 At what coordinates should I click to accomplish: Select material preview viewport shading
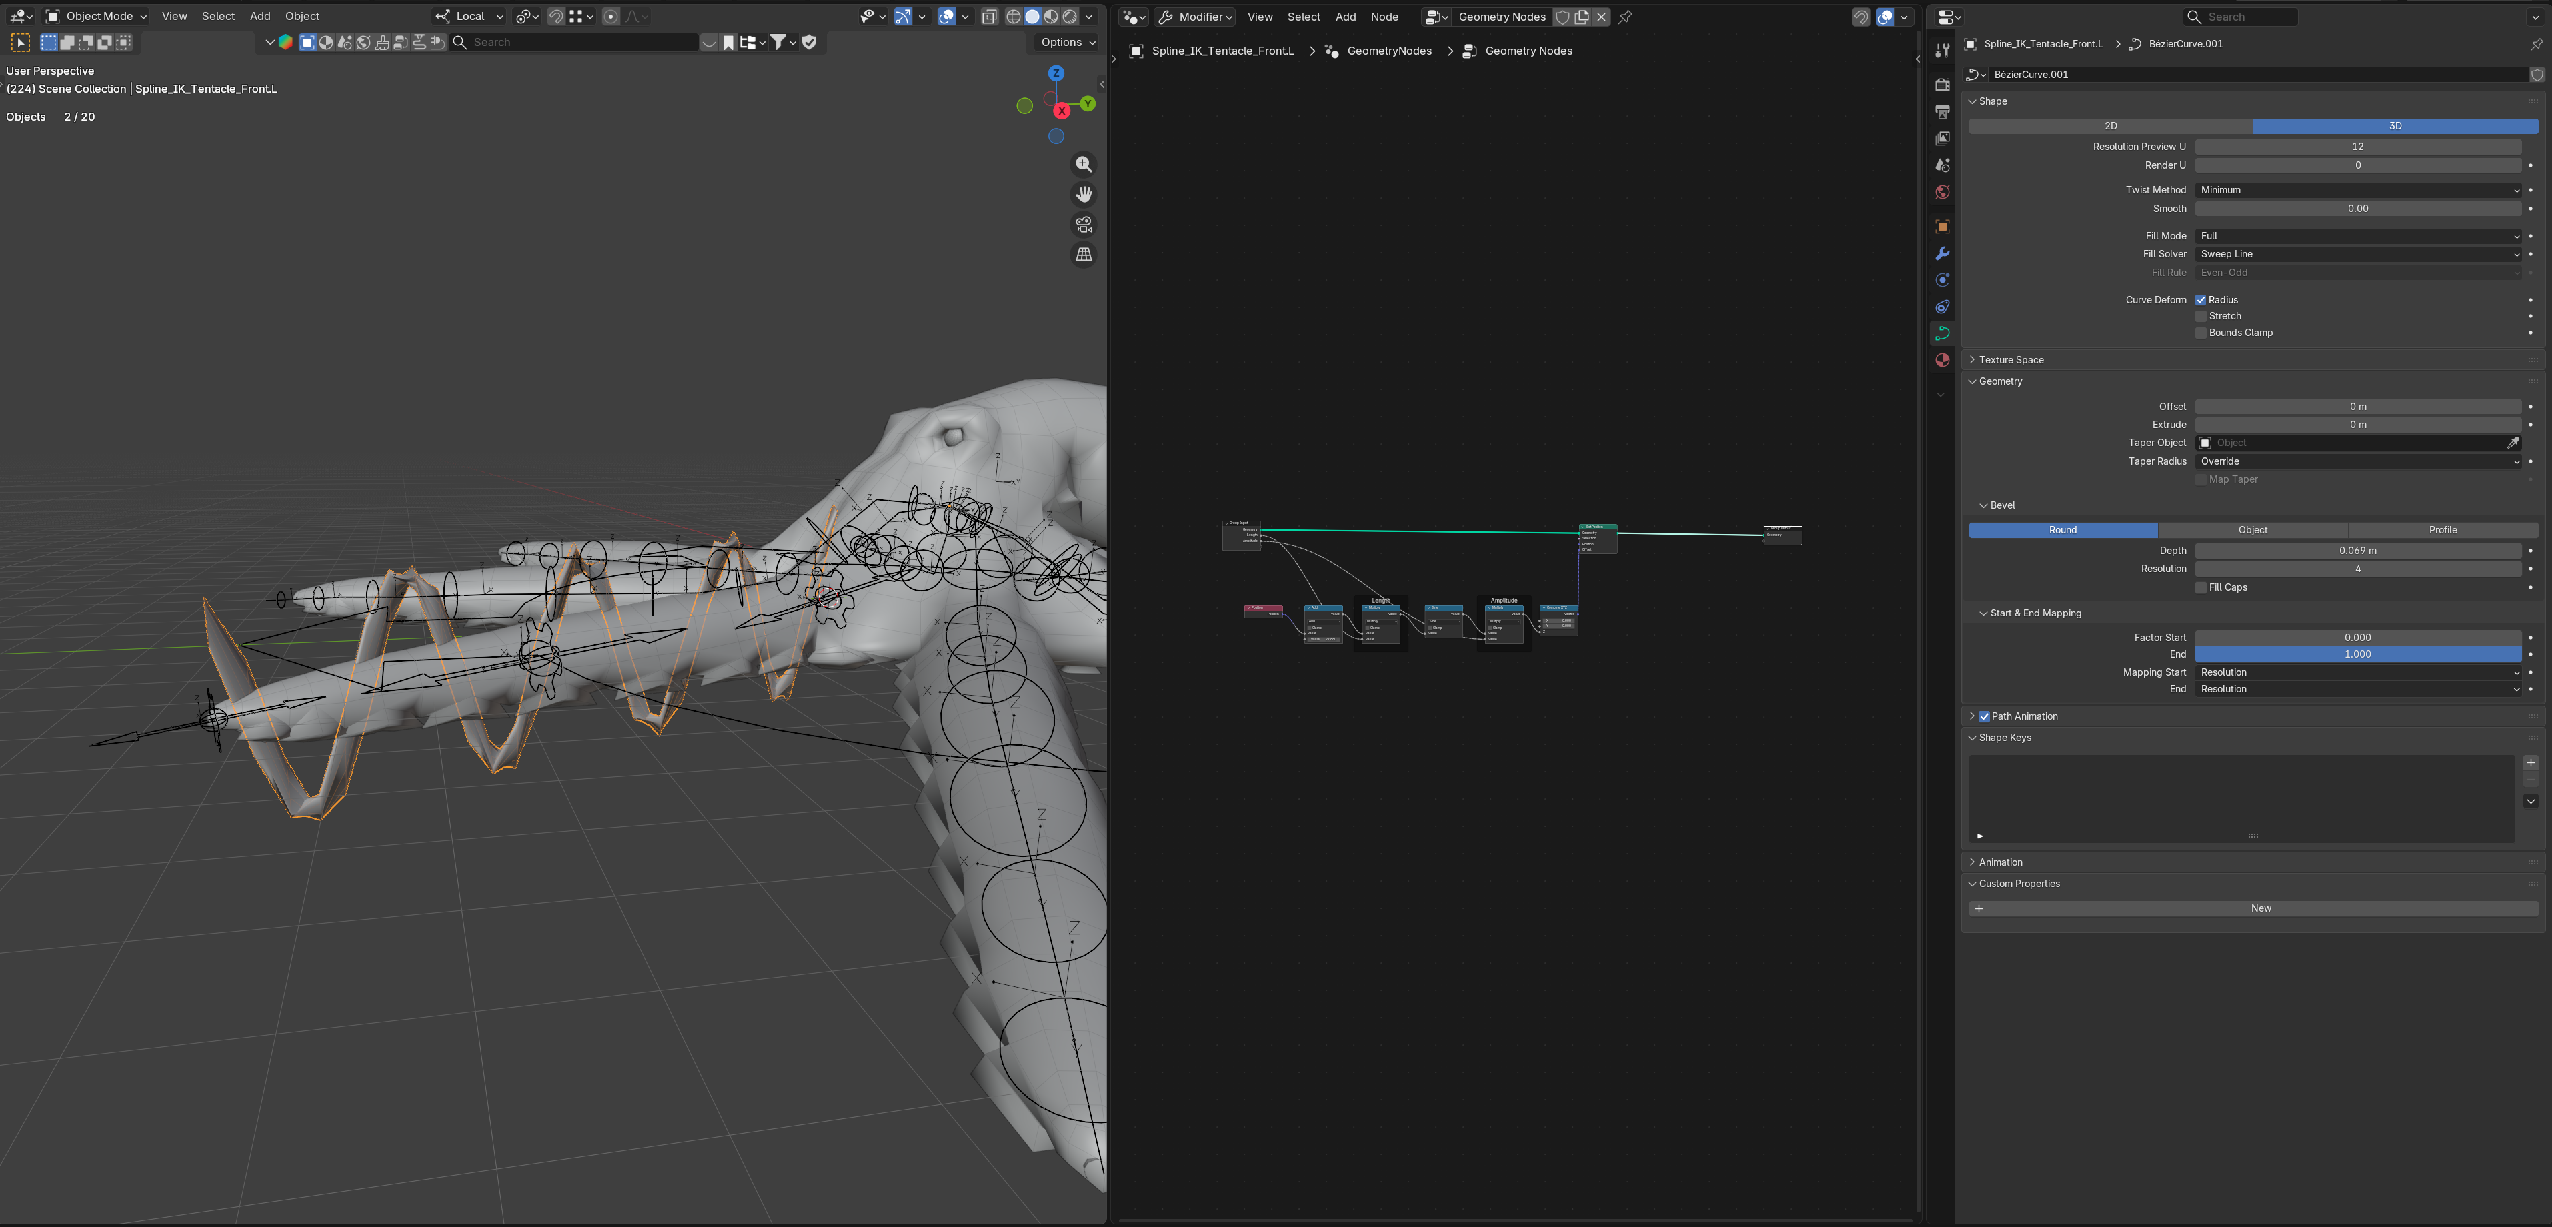coord(1051,17)
